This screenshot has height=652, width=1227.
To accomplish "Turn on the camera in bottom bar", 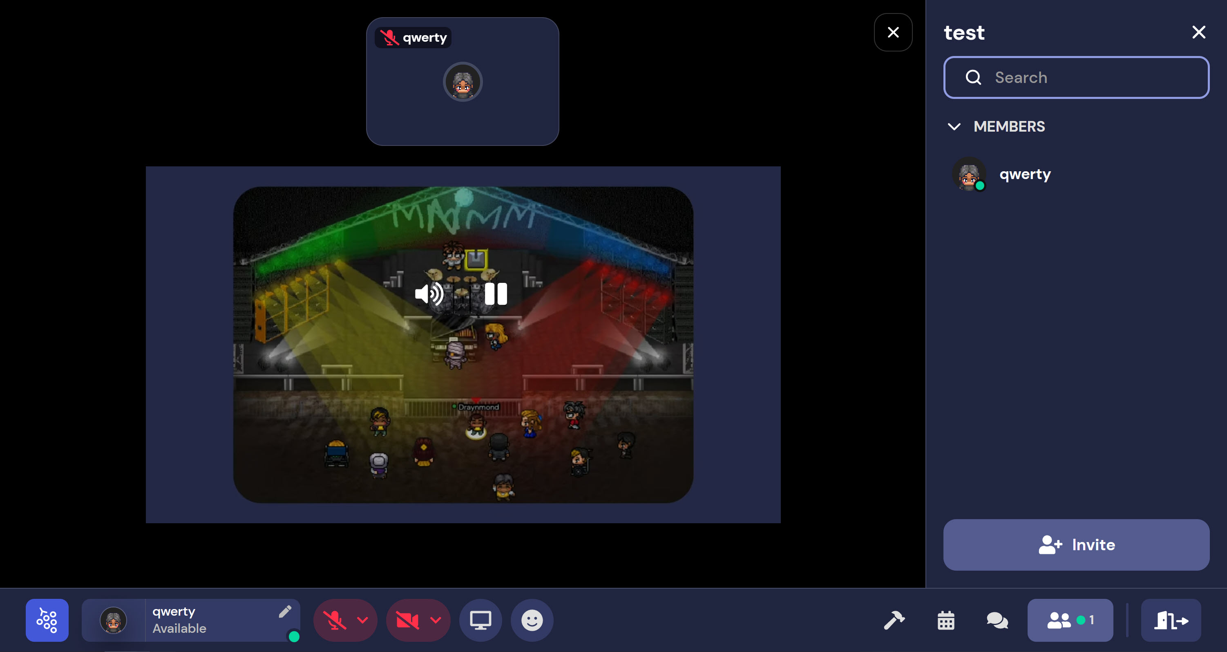I will coord(407,620).
